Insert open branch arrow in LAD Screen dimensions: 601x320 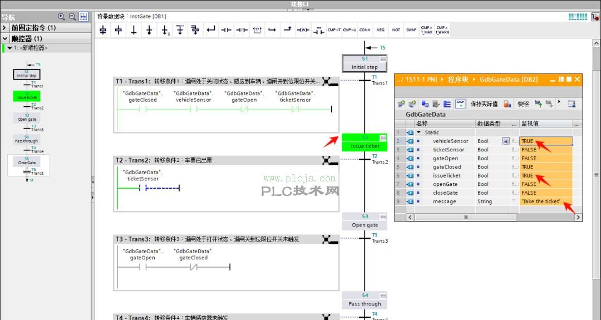click(272, 30)
